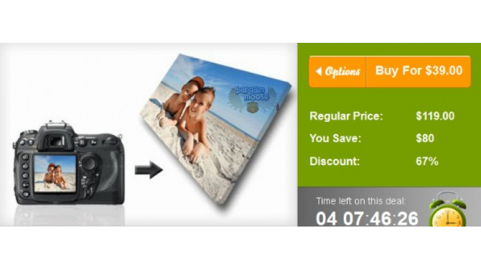The height and width of the screenshot is (270, 481).
Task: Click the camera hot shoe mount
Action: tap(56, 124)
